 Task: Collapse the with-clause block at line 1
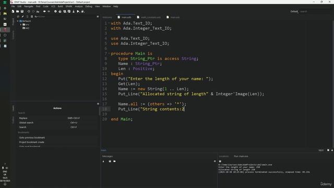click(109, 23)
